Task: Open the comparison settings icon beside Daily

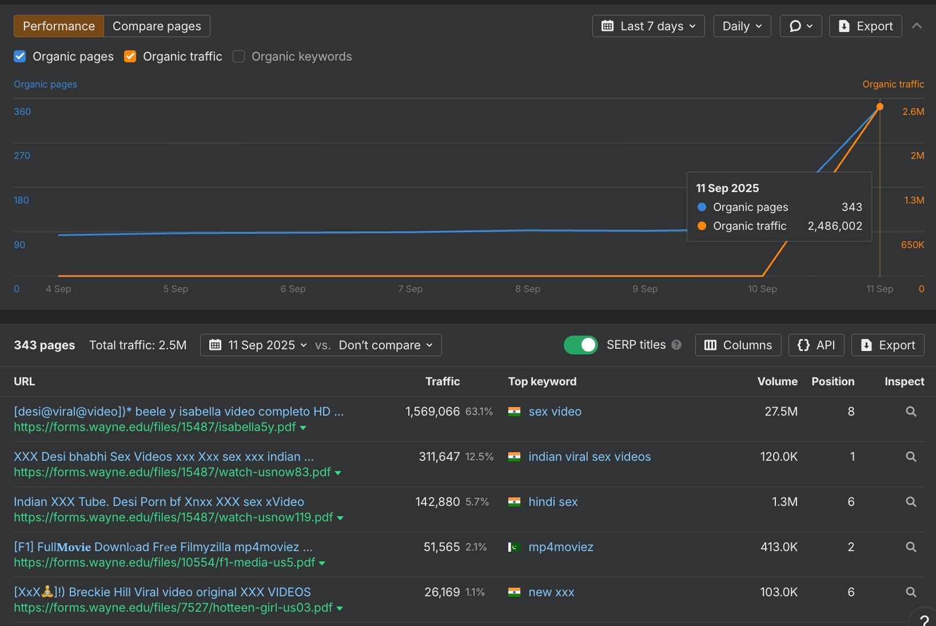Action: [x=800, y=26]
